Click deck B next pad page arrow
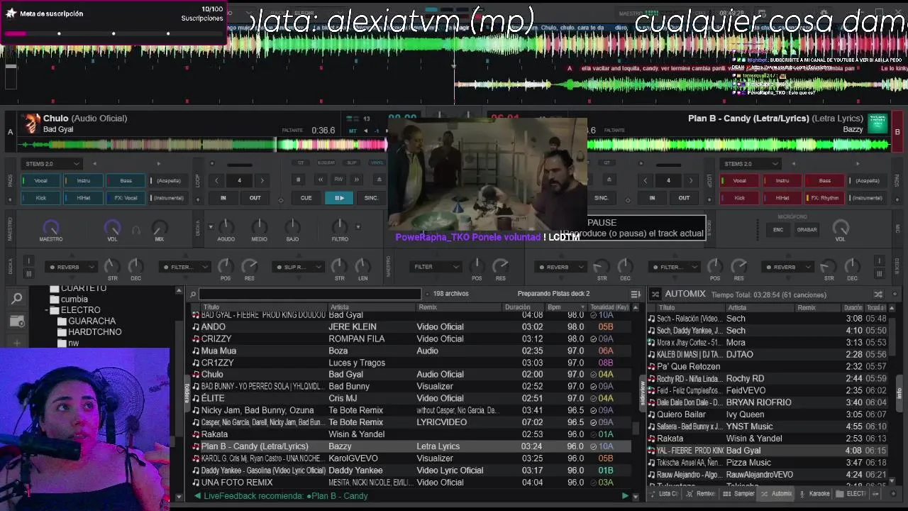This screenshot has width=908, height=511. 857,164
